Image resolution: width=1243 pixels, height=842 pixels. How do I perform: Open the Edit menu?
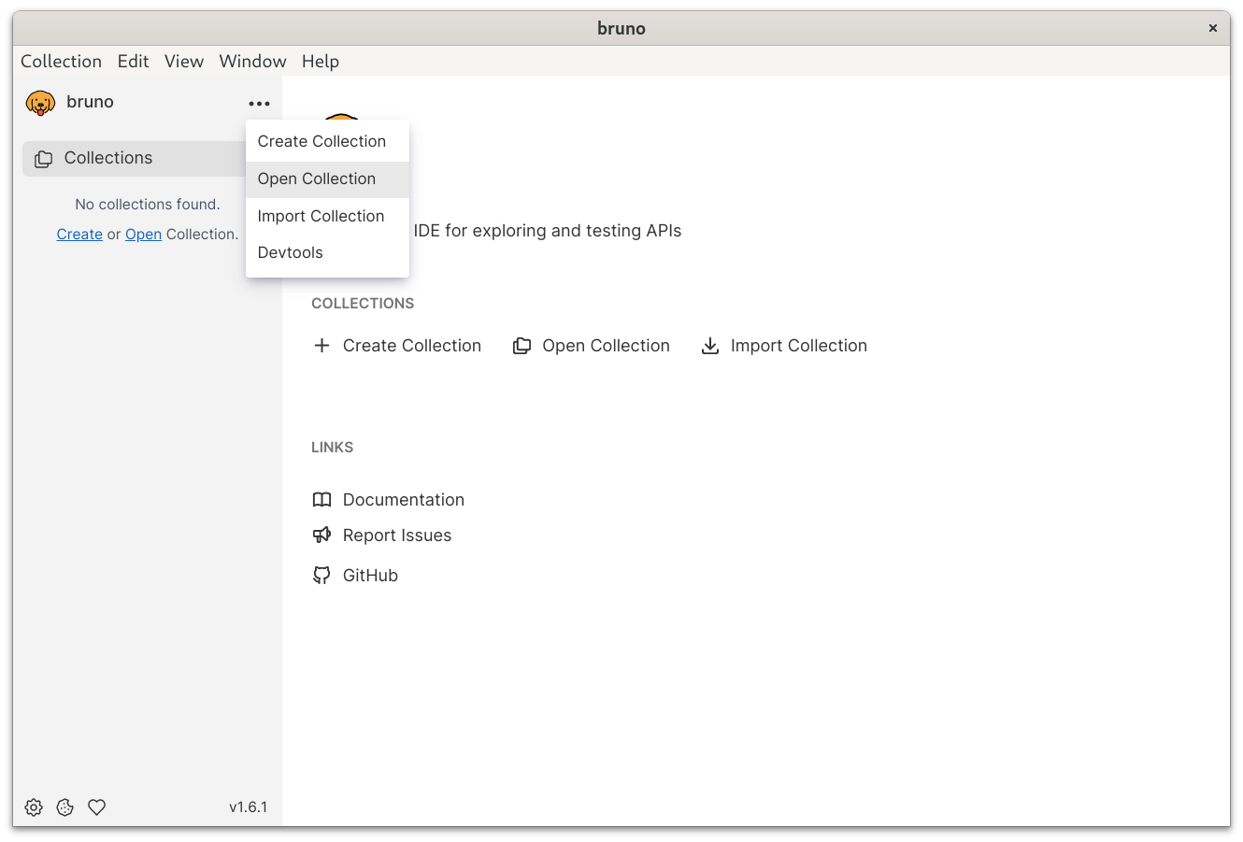click(134, 62)
